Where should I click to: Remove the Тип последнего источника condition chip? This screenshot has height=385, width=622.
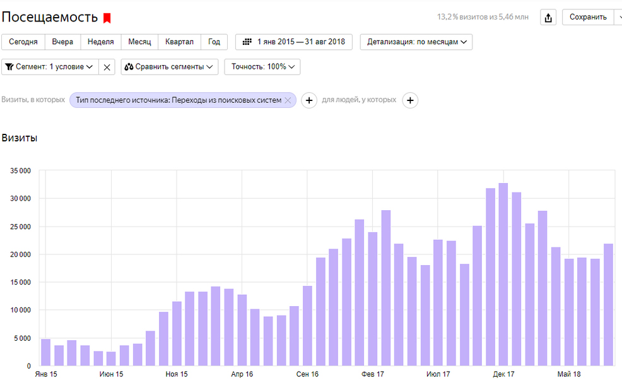(x=288, y=100)
